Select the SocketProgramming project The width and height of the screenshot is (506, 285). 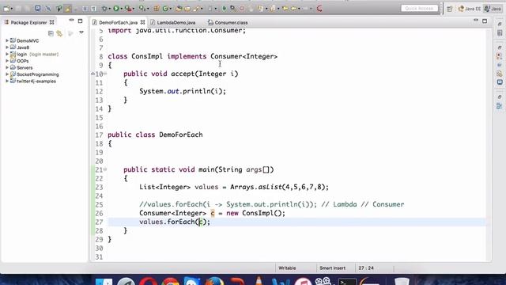37,74
